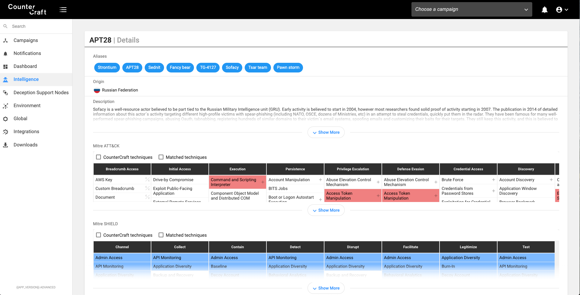Screen dimensions: 580x295
Task: Click link icon beside Custom Breadcrumb
Action: (147, 188)
